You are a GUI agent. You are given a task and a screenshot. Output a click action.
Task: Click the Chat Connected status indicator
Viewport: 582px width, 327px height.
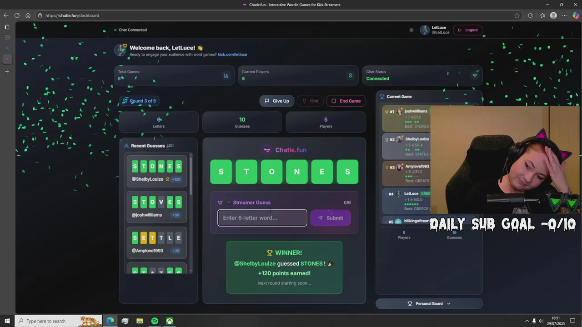(x=130, y=30)
